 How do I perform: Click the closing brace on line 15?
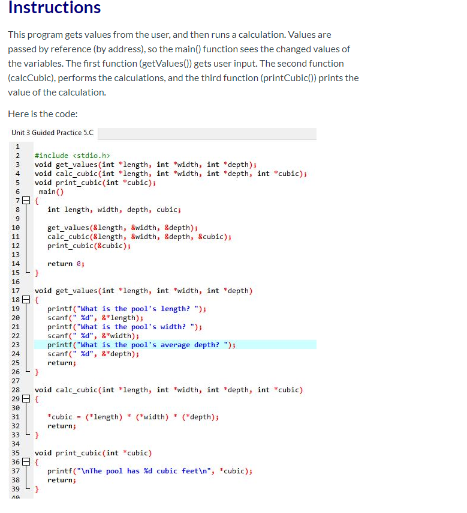37,273
